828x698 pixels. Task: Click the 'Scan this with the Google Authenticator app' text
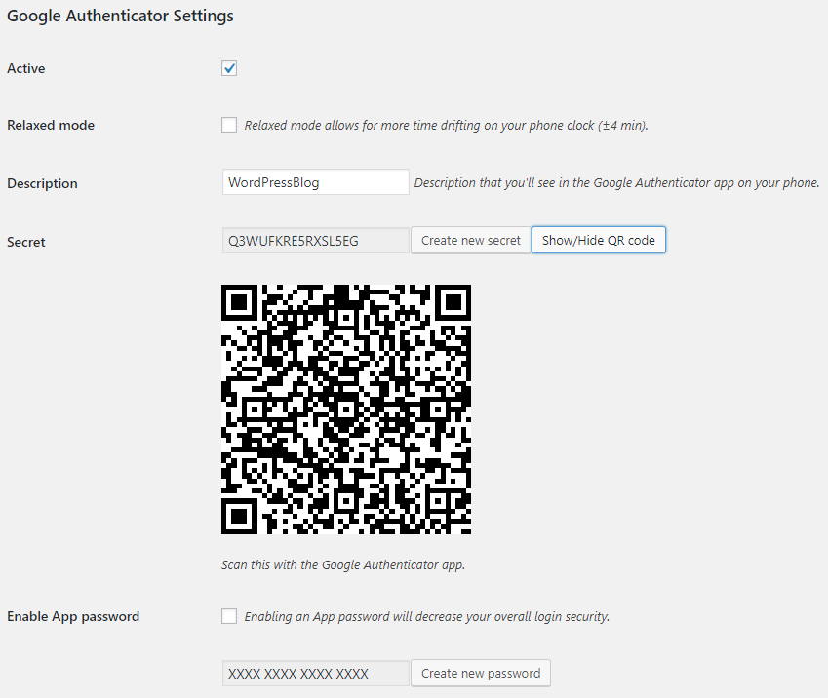343,564
